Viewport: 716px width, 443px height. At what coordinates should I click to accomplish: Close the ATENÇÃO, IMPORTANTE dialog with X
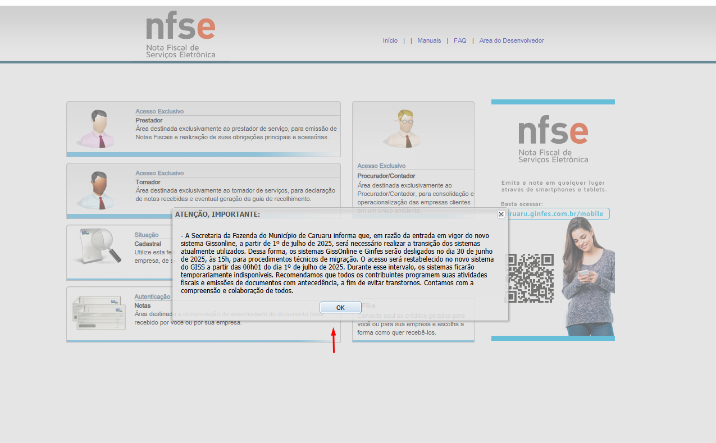coord(501,214)
